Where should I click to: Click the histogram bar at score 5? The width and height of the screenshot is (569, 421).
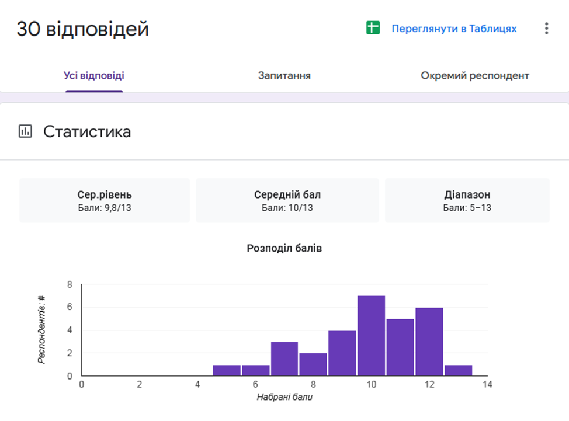(x=227, y=370)
